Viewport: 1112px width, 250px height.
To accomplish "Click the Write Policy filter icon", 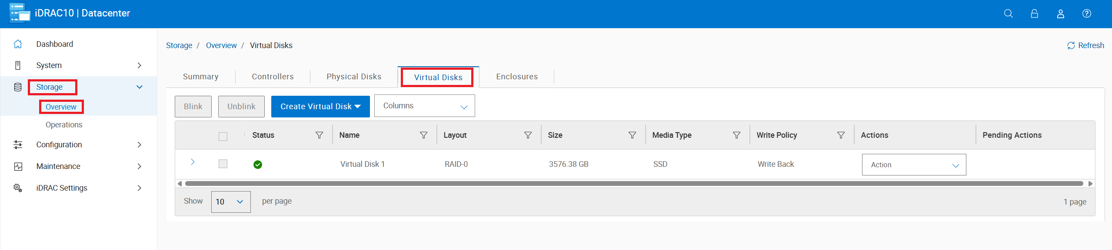I will 841,135.
